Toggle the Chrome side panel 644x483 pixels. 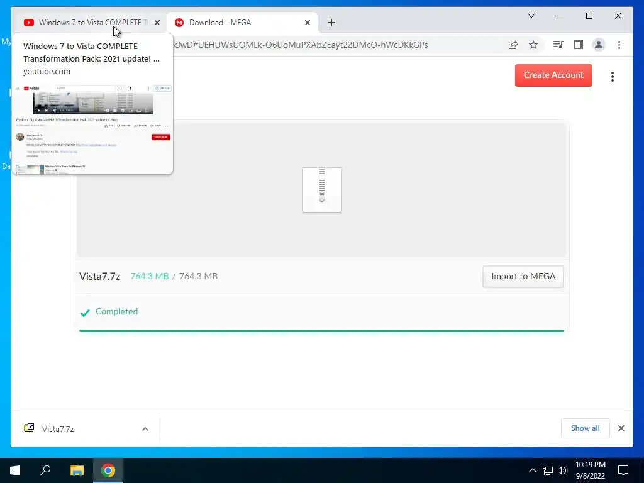[x=579, y=45]
